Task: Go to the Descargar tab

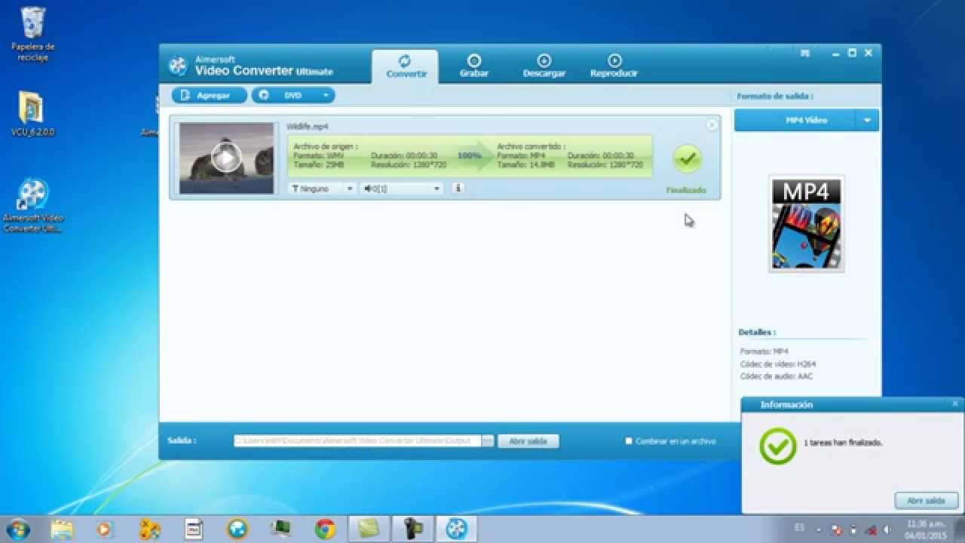Action: 544,66
